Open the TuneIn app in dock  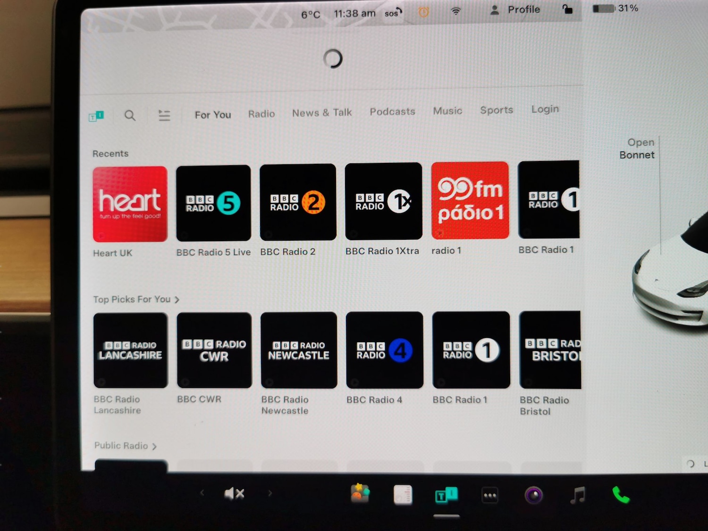446,496
